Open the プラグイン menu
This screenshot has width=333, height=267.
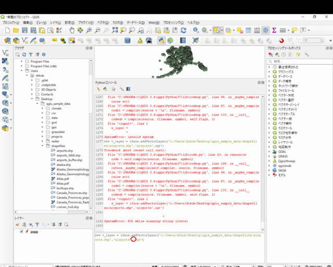(x=86, y=22)
